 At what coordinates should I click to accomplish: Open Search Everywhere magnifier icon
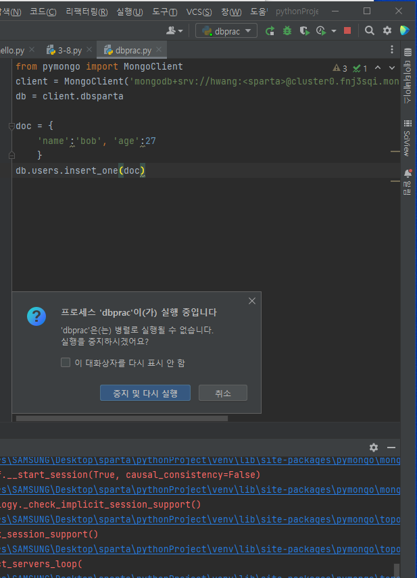coord(370,30)
